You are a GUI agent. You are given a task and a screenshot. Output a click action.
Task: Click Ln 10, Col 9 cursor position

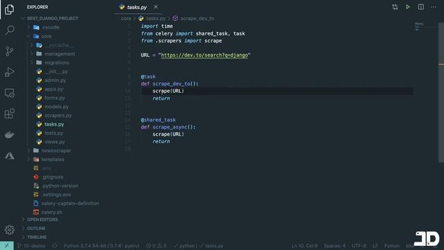[305, 246]
